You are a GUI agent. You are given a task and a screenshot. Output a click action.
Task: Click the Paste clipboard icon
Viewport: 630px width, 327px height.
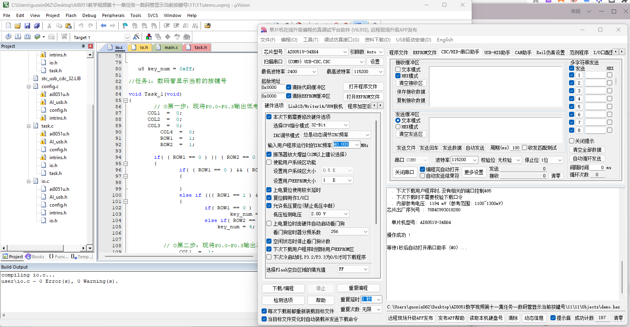click(x=68, y=26)
